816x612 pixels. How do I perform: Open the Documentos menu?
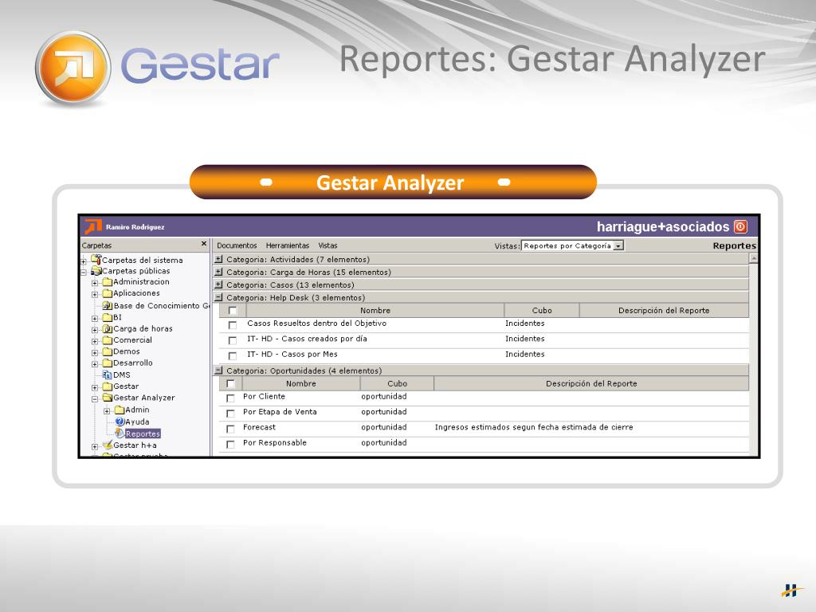[x=237, y=245]
